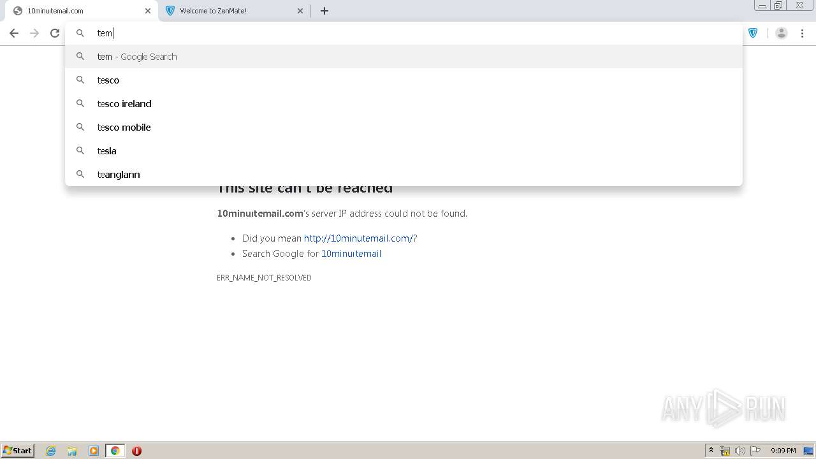Close the 10minuitemail.com tab

(148, 11)
